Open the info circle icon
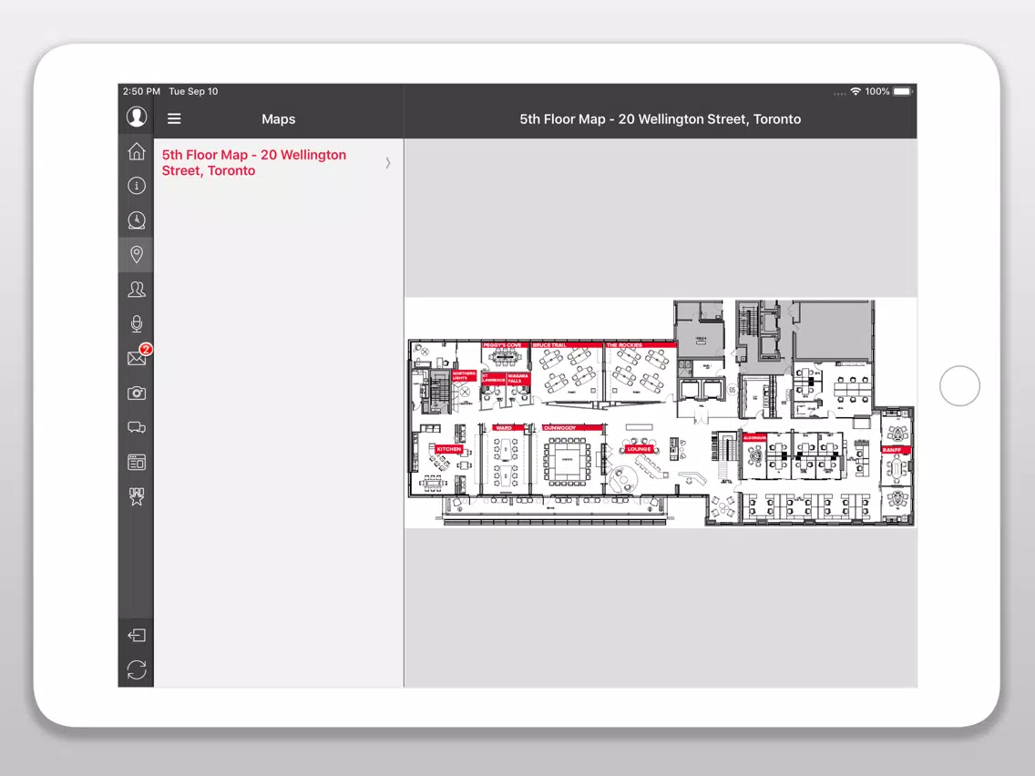The image size is (1035, 776). click(x=137, y=186)
